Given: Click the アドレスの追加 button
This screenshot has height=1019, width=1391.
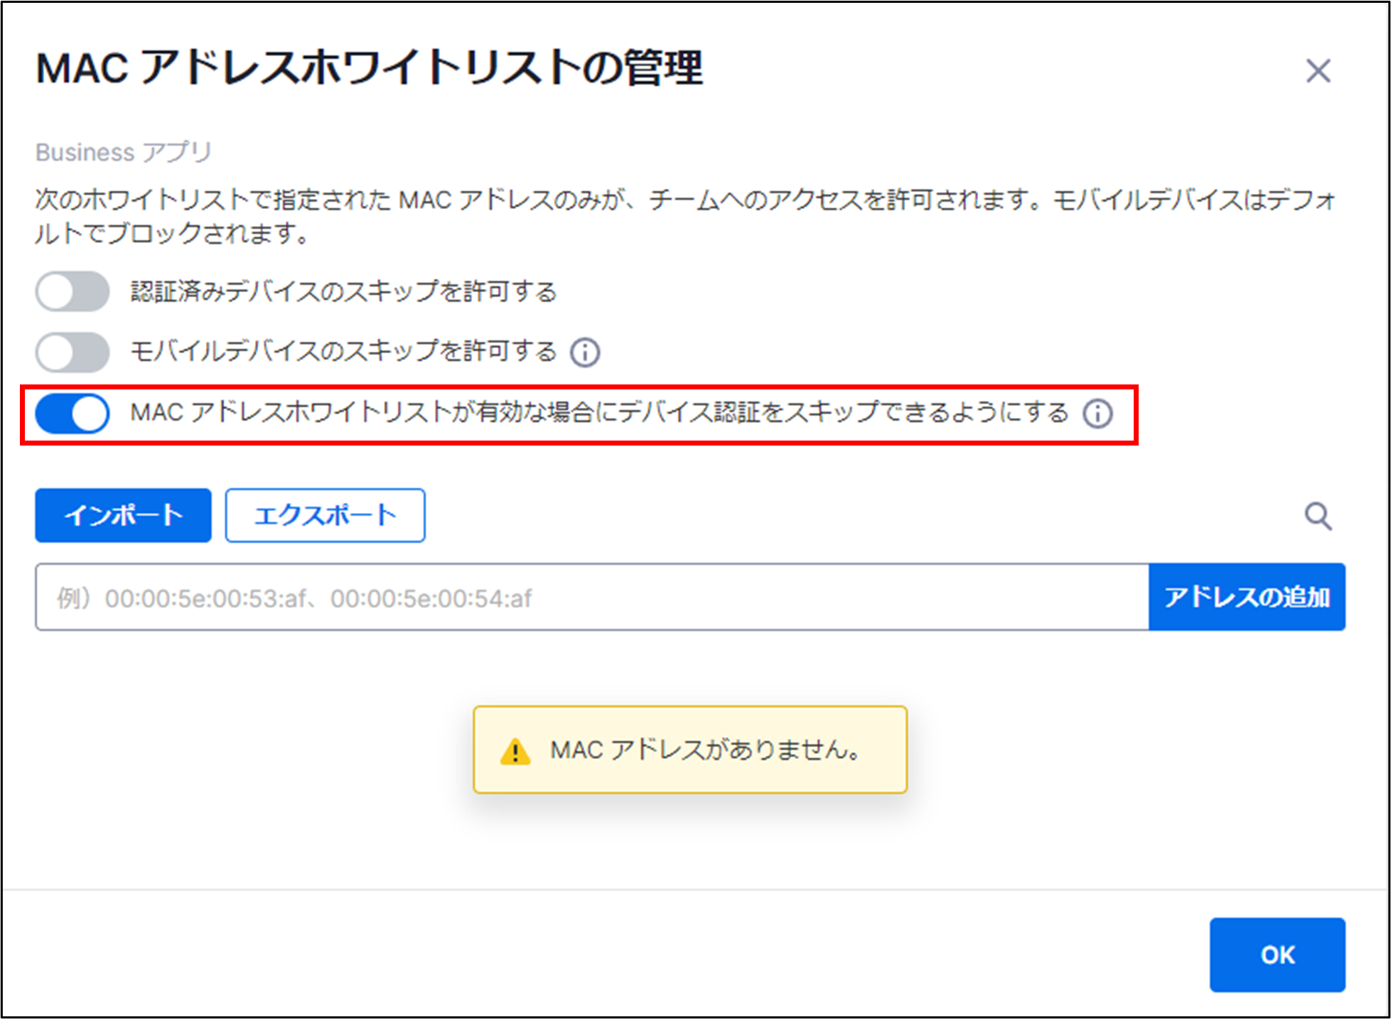Looking at the screenshot, I should click(1247, 597).
